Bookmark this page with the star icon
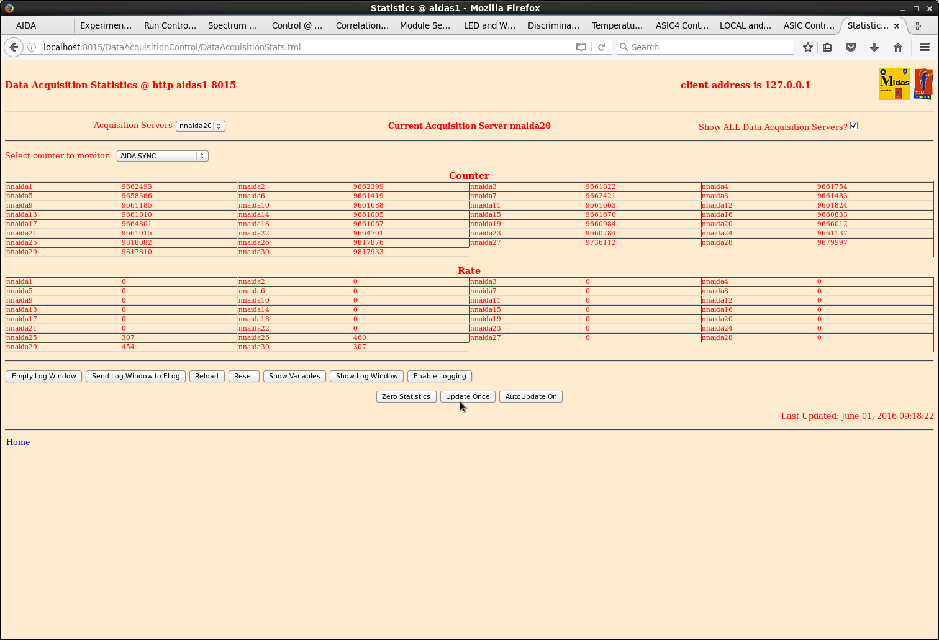This screenshot has height=640, width=939. click(807, 47)
